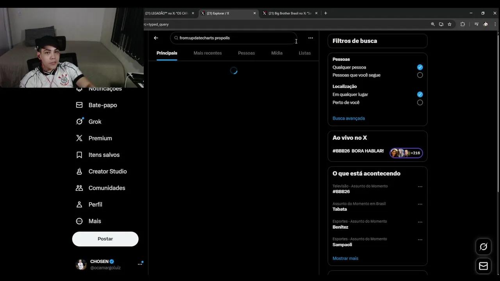Close the Explorar / X tab
The width and height of the screenshot is (500, 281).
tap(255, 13)
